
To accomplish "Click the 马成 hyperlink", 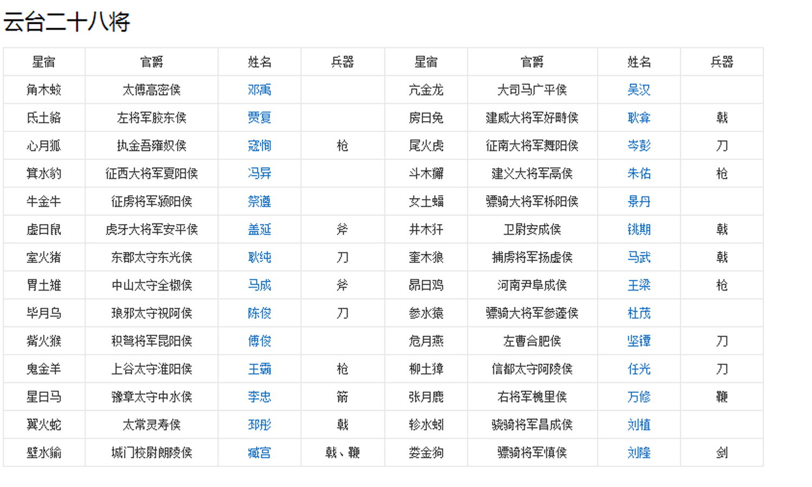I will (259, 285).
